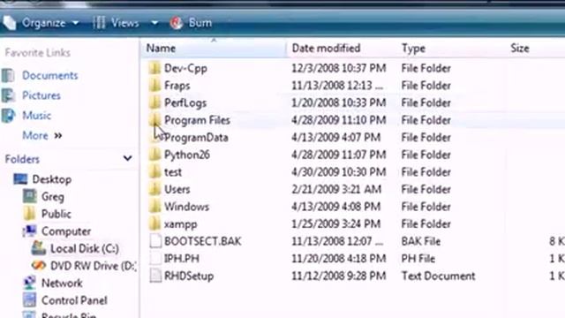Select DVD RW Drive in the tree
This screenshot has width=565, height=318.
tap(93, 266)
